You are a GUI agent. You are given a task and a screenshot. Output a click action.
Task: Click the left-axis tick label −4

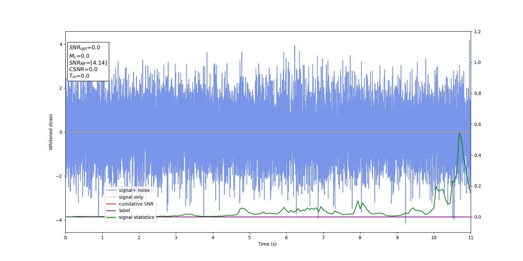pyautogui.click(x=59, y=220)
